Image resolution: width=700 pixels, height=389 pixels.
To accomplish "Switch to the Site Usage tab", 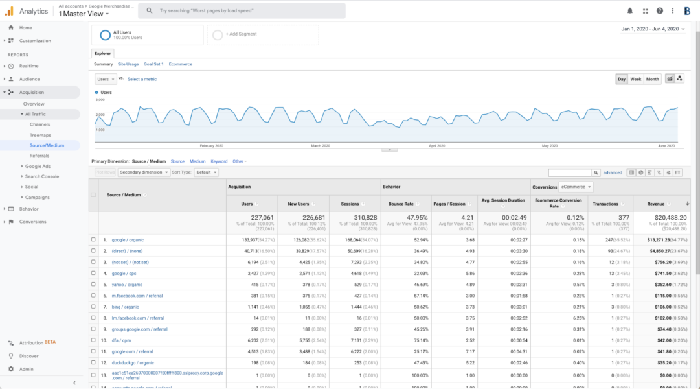I will 128,64.
